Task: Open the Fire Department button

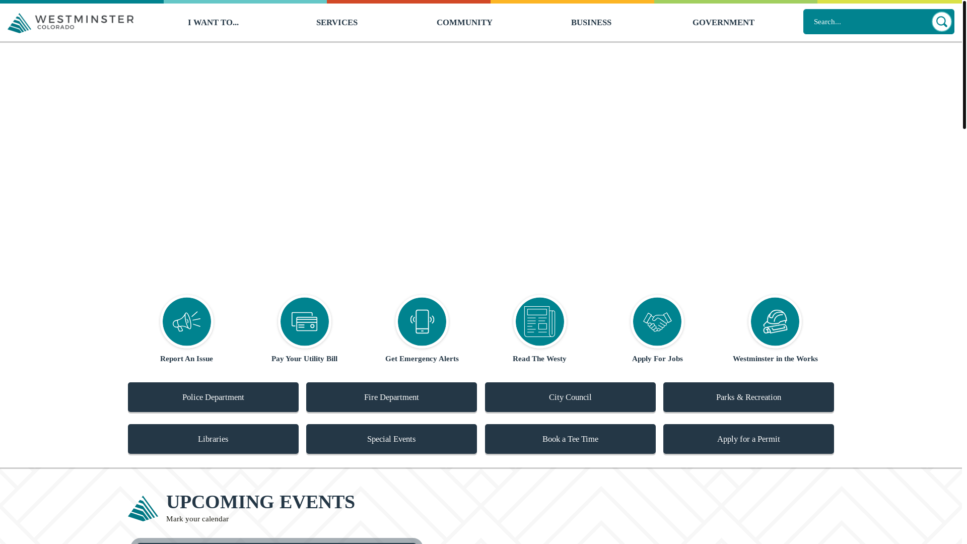Action: click(391, 397)
